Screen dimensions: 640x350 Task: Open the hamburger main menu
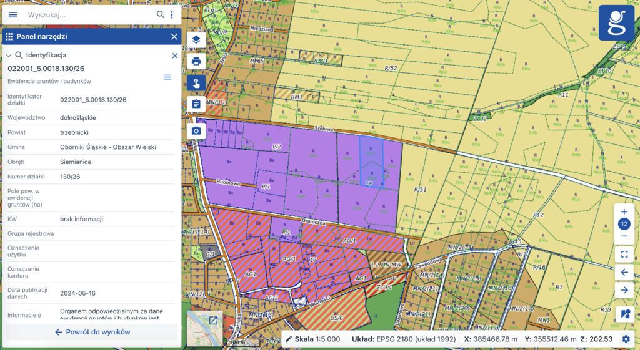point(13,14)
